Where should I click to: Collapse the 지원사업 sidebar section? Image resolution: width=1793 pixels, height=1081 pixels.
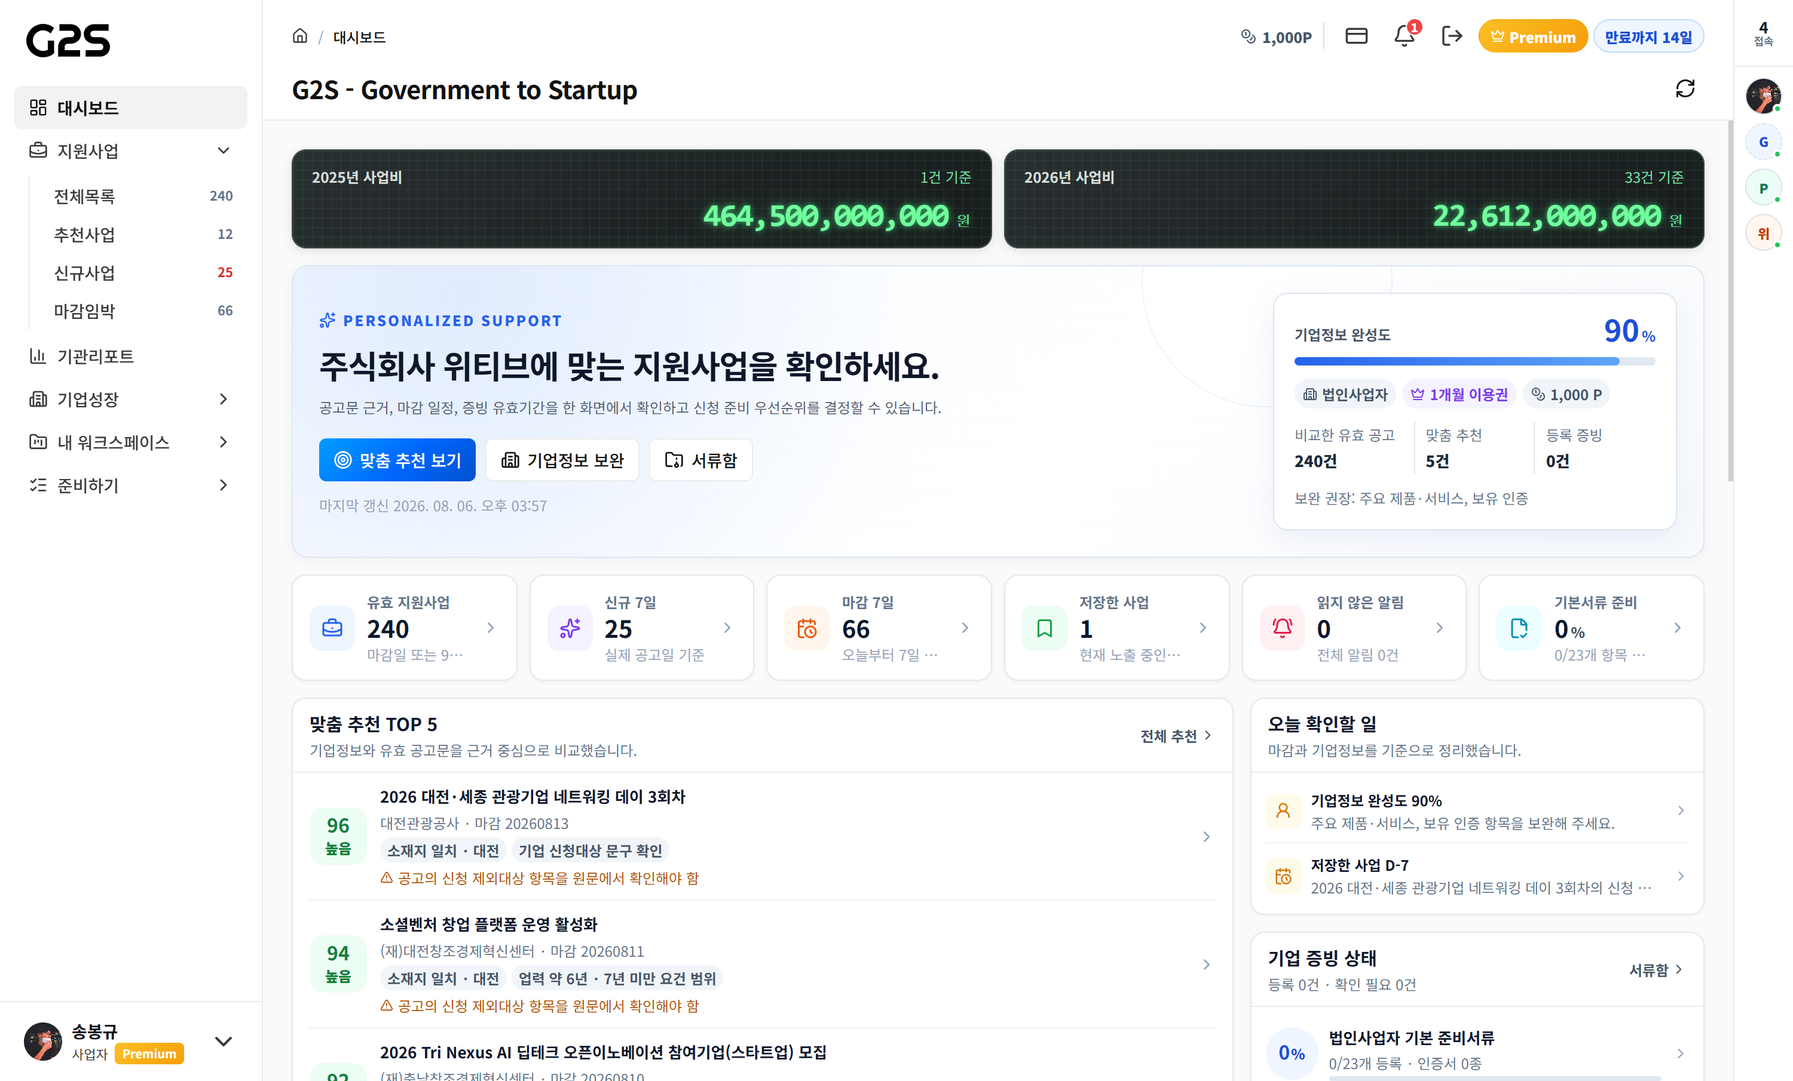coord(224,151)
